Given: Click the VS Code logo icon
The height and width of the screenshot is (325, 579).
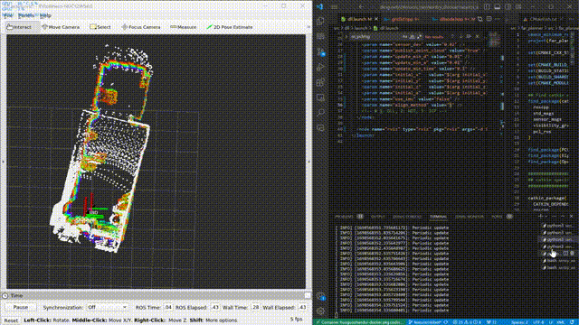Looking at the screenshot, I should [x=319, y=6].
